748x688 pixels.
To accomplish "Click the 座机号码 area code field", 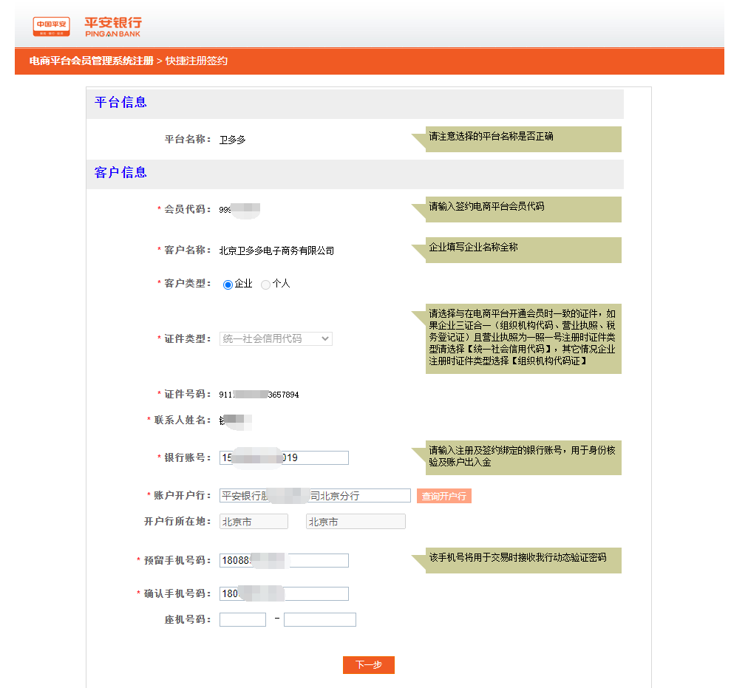I will click(242, 619).
